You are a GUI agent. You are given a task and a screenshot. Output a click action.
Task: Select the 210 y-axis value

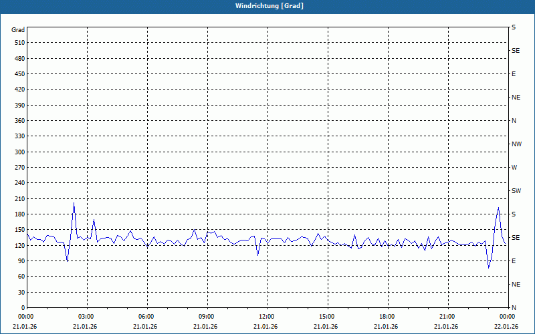click(20, 198)
